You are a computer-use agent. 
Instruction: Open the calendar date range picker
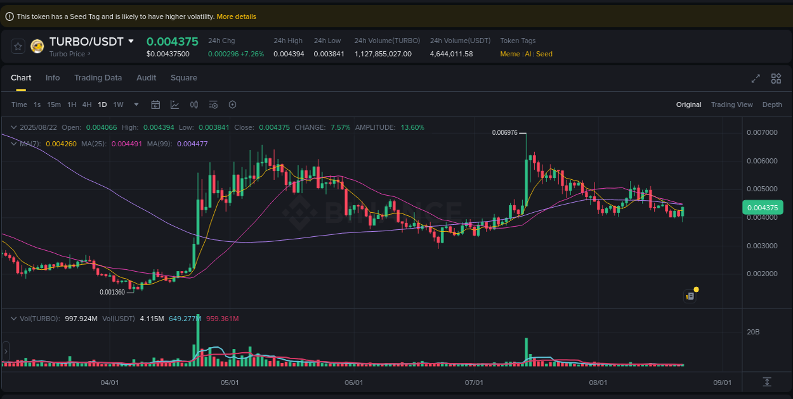[155, 104]
